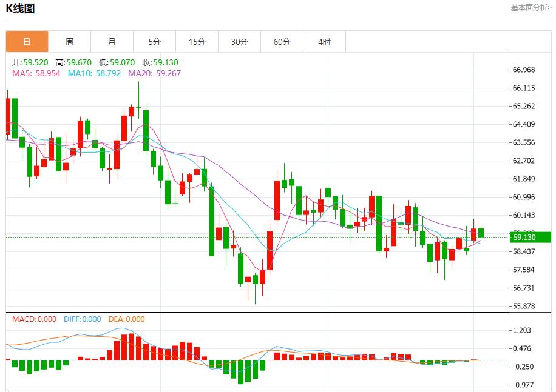Click the K线图 chart title
Screen dimensions: 556x392
point(19,8)
